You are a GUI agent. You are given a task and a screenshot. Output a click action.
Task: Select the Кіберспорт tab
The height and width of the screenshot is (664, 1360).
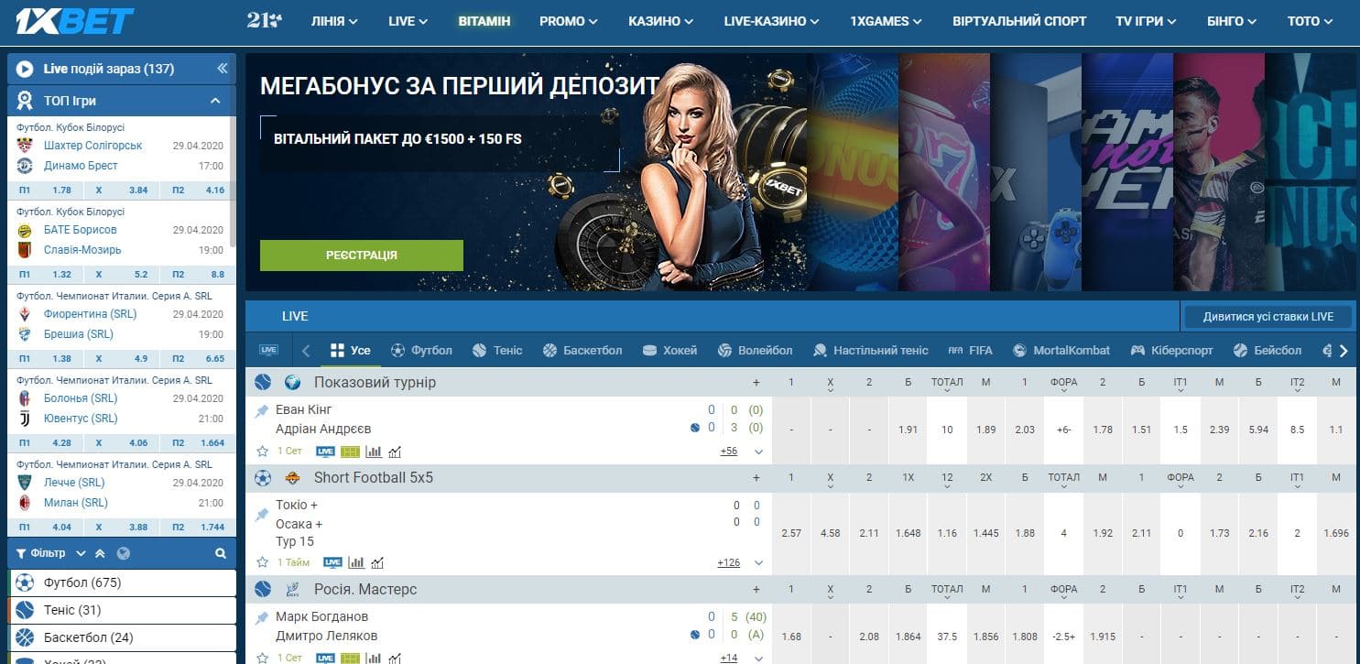[x=1172, y=350]
